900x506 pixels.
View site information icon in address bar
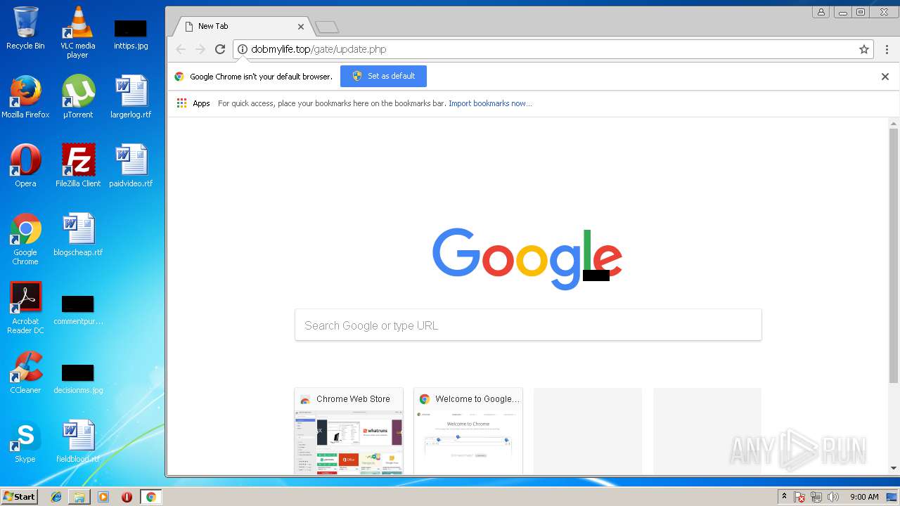click(243, 49)
